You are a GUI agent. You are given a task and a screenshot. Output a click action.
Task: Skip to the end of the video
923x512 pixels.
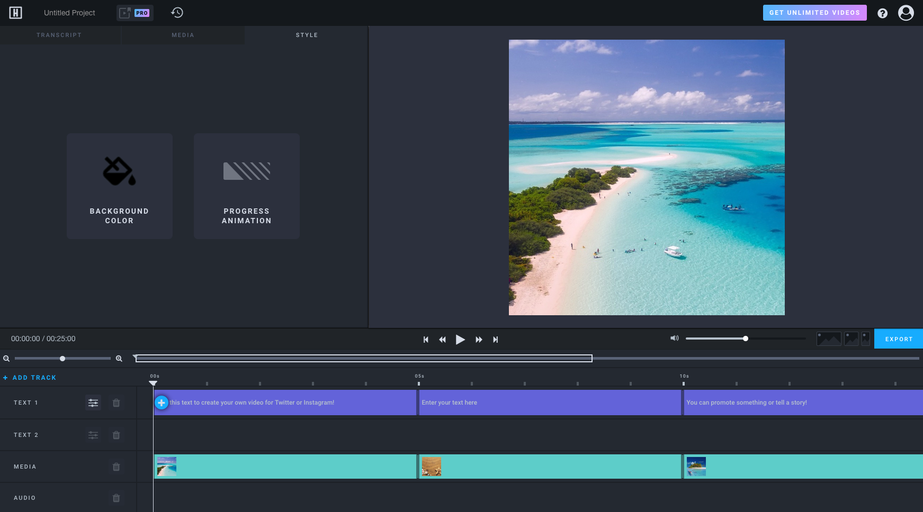(x=496, y=340)
